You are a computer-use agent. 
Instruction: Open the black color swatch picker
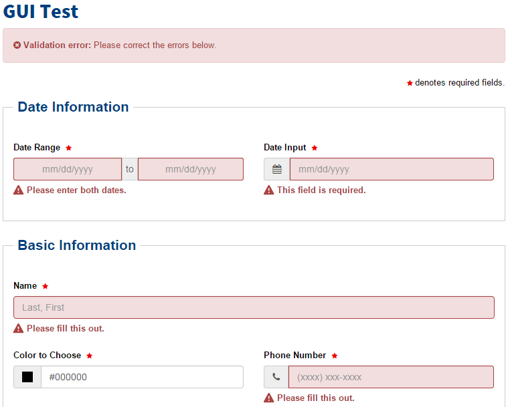click(x=27, y=377)
